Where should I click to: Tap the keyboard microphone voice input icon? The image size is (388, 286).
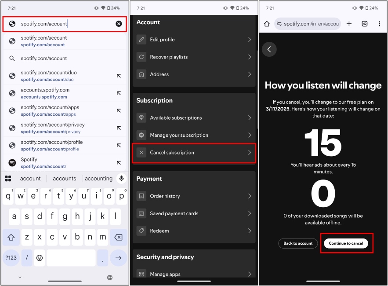122,179
